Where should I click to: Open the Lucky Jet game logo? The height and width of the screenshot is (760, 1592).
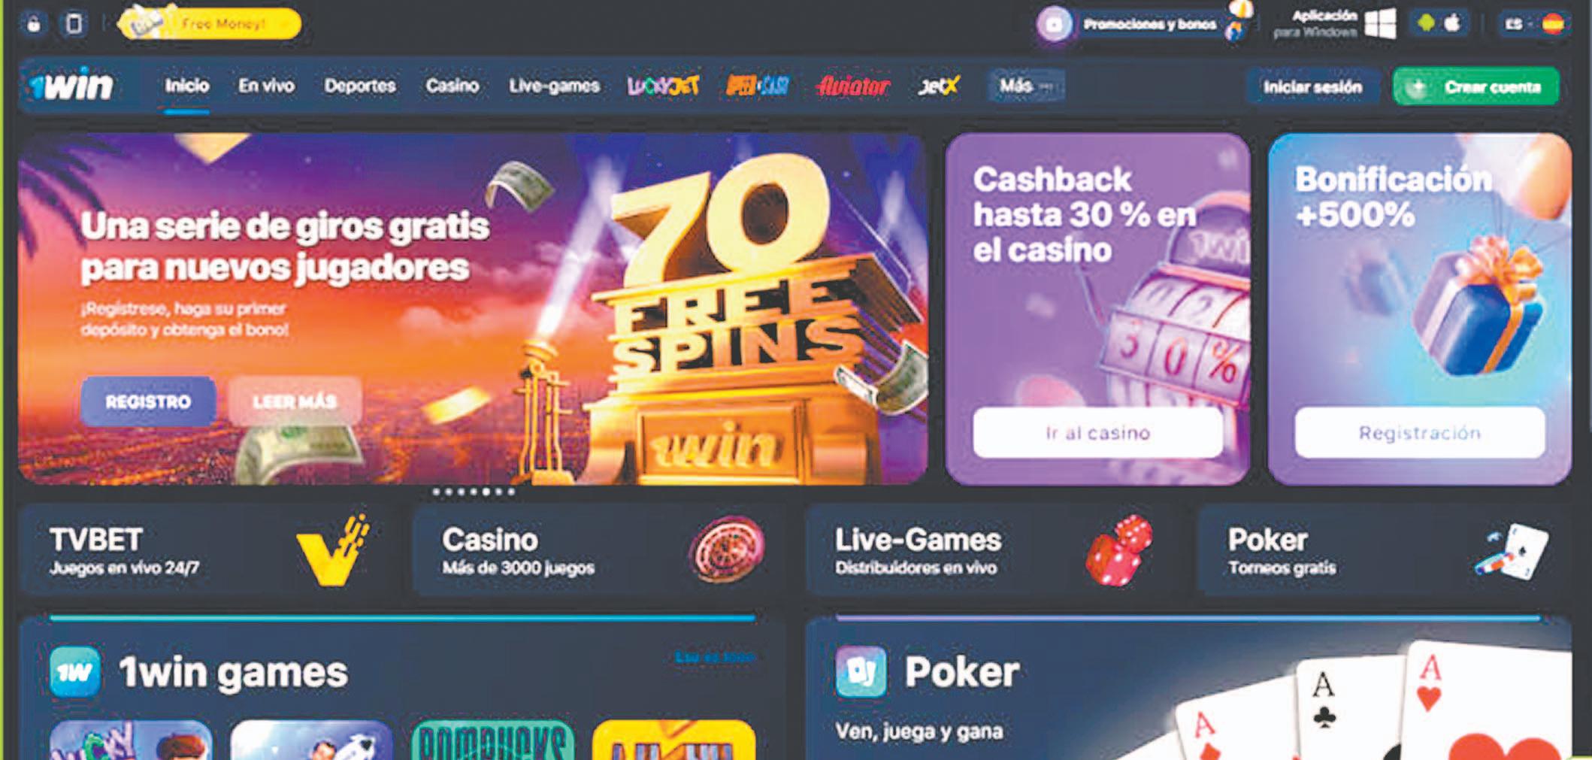click(663, 86)
